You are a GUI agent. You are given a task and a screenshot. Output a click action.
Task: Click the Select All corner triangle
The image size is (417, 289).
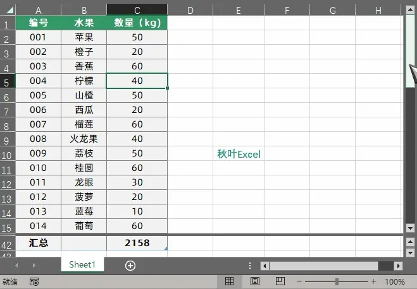(x=10, y=10)
